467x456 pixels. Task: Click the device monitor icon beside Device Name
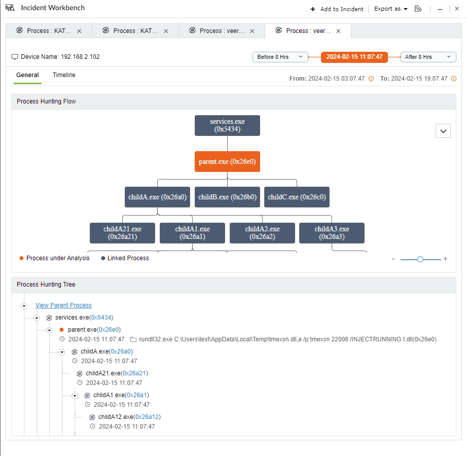point(15,56)
